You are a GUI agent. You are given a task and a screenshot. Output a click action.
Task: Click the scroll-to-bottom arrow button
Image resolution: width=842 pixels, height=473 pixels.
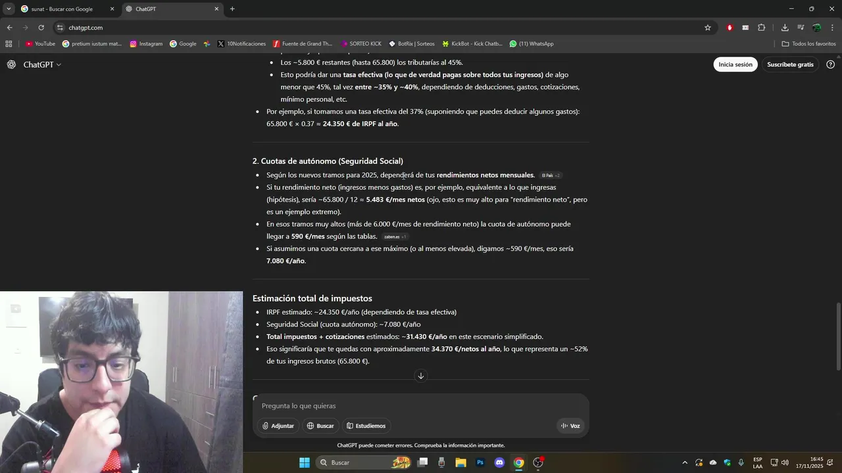point(421,376)
